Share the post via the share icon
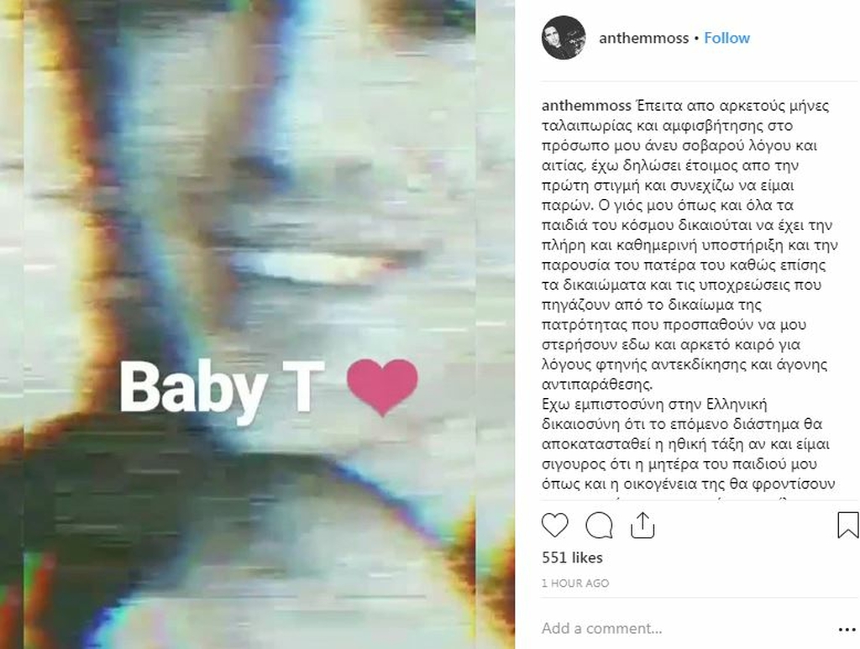The width and height of the screenshot is (860, 649). pyautogui.click(x=642, y=525)
